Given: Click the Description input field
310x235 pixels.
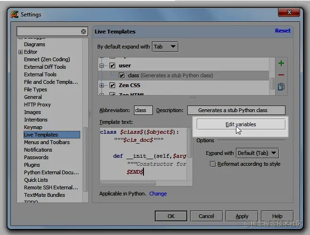Looking at the screenshot, I should (236, 110).
